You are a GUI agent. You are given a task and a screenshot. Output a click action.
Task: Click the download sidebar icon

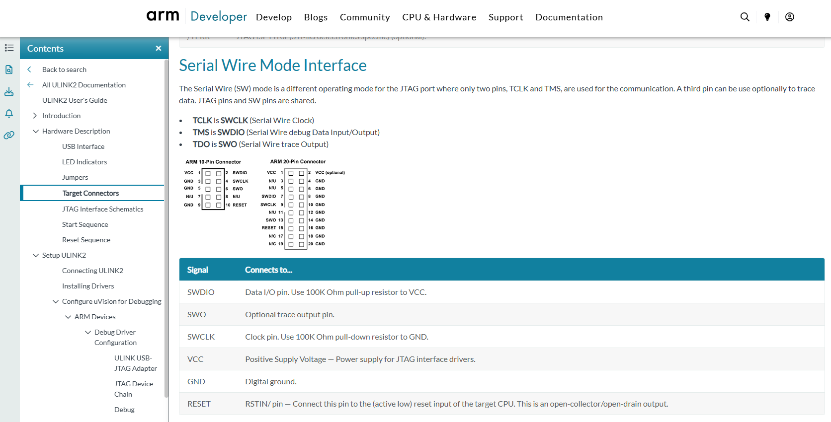click(x=9, y=92)
